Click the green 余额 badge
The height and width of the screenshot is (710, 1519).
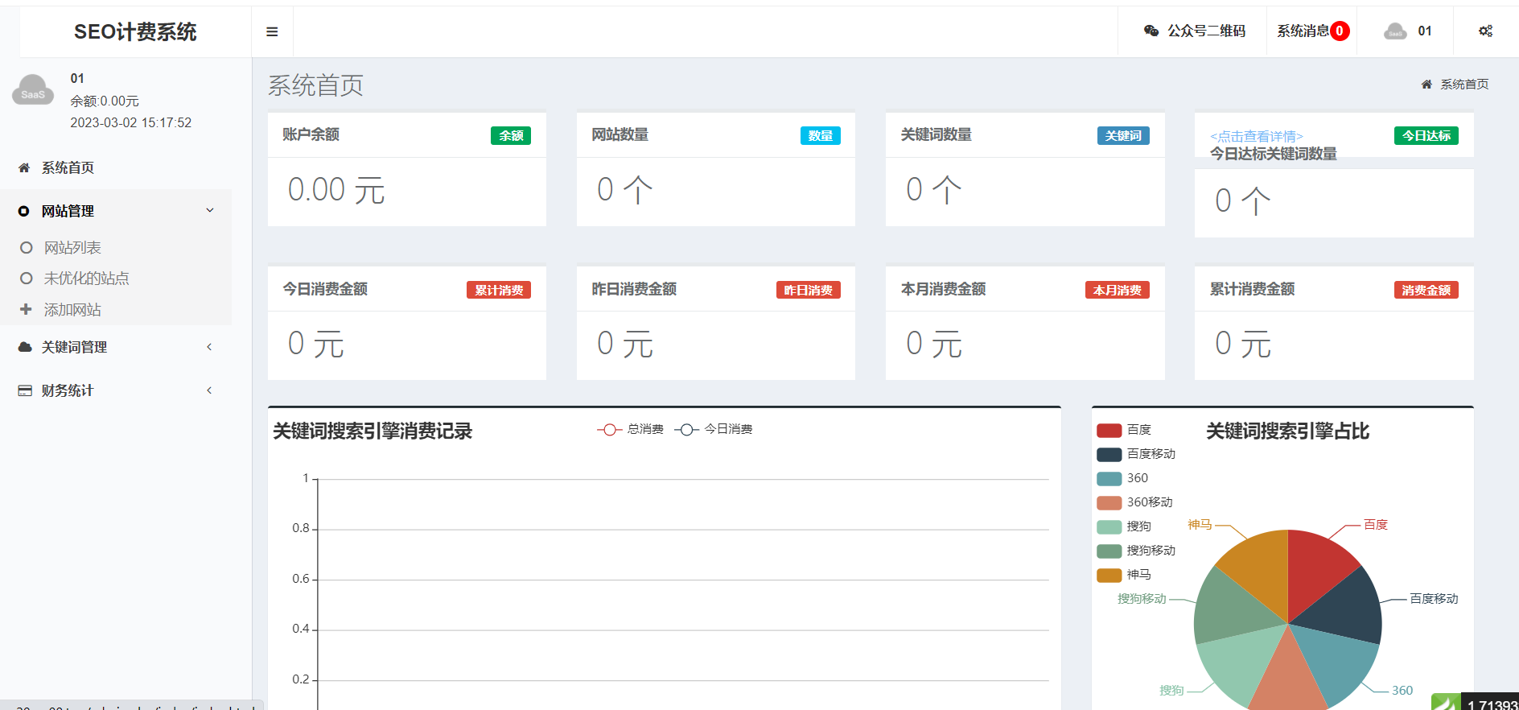coord(511,135)
